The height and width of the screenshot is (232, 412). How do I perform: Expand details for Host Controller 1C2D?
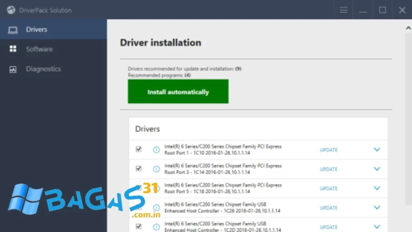tap(377, 226)
